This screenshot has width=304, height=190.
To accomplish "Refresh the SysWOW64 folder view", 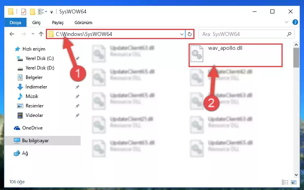I will coord(190,34).
